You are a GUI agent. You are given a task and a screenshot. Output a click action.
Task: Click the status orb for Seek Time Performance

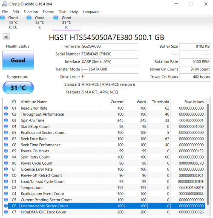(x=6, y=145)
